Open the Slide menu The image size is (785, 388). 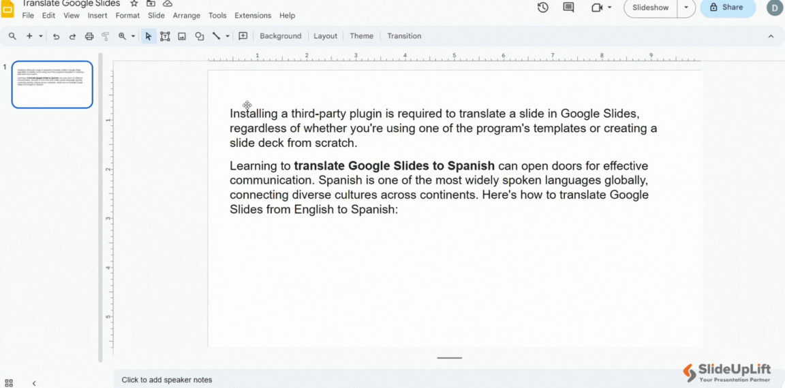pos(156,16)
